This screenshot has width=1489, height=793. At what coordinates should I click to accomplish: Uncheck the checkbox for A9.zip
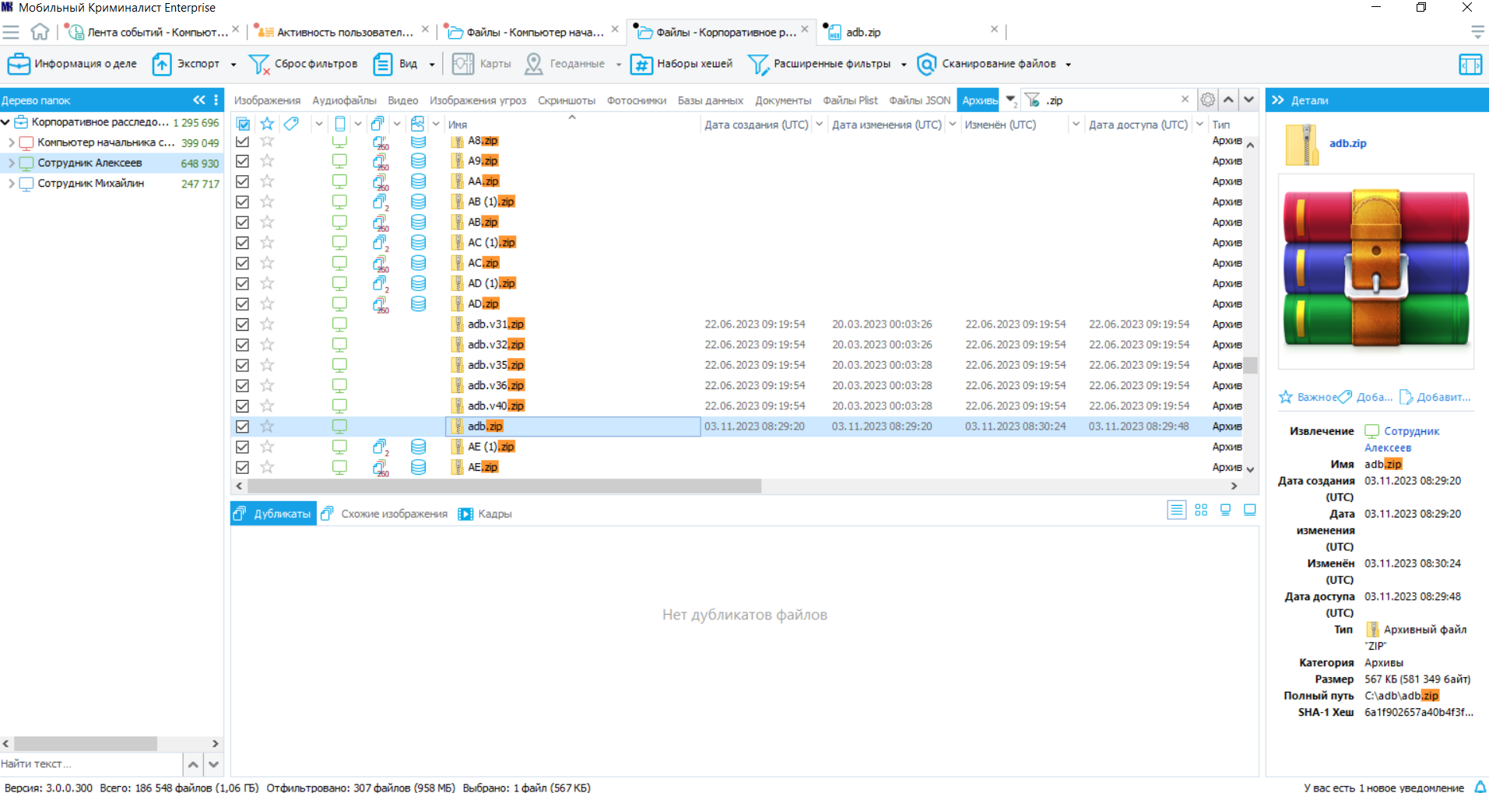(243, 161)
